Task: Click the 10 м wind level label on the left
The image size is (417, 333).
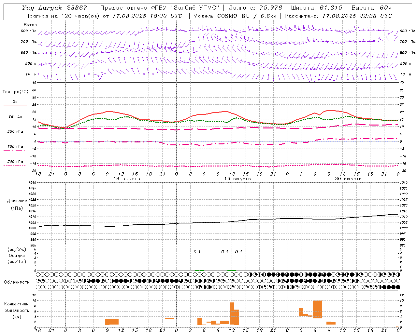Action: click(31, 74)
